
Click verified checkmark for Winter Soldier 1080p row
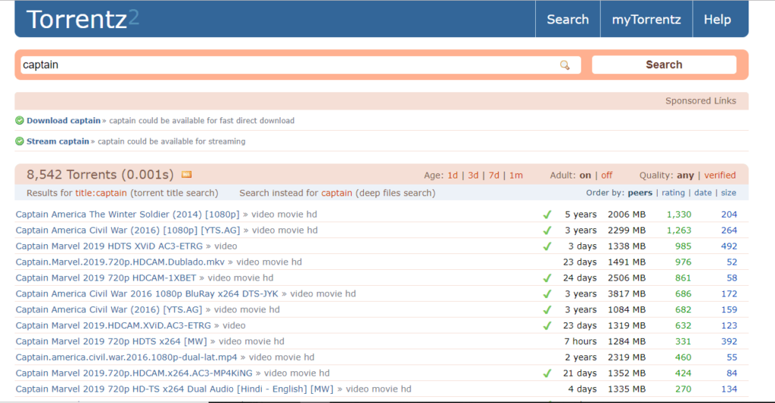(546, 214)
